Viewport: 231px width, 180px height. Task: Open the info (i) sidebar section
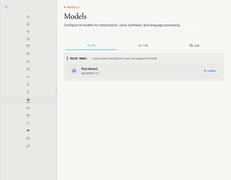coord(28,17)
